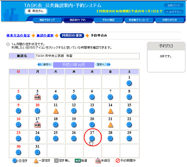Open the 利用の手引き tab
Screen dimensions: 187x167
[170, 20]
